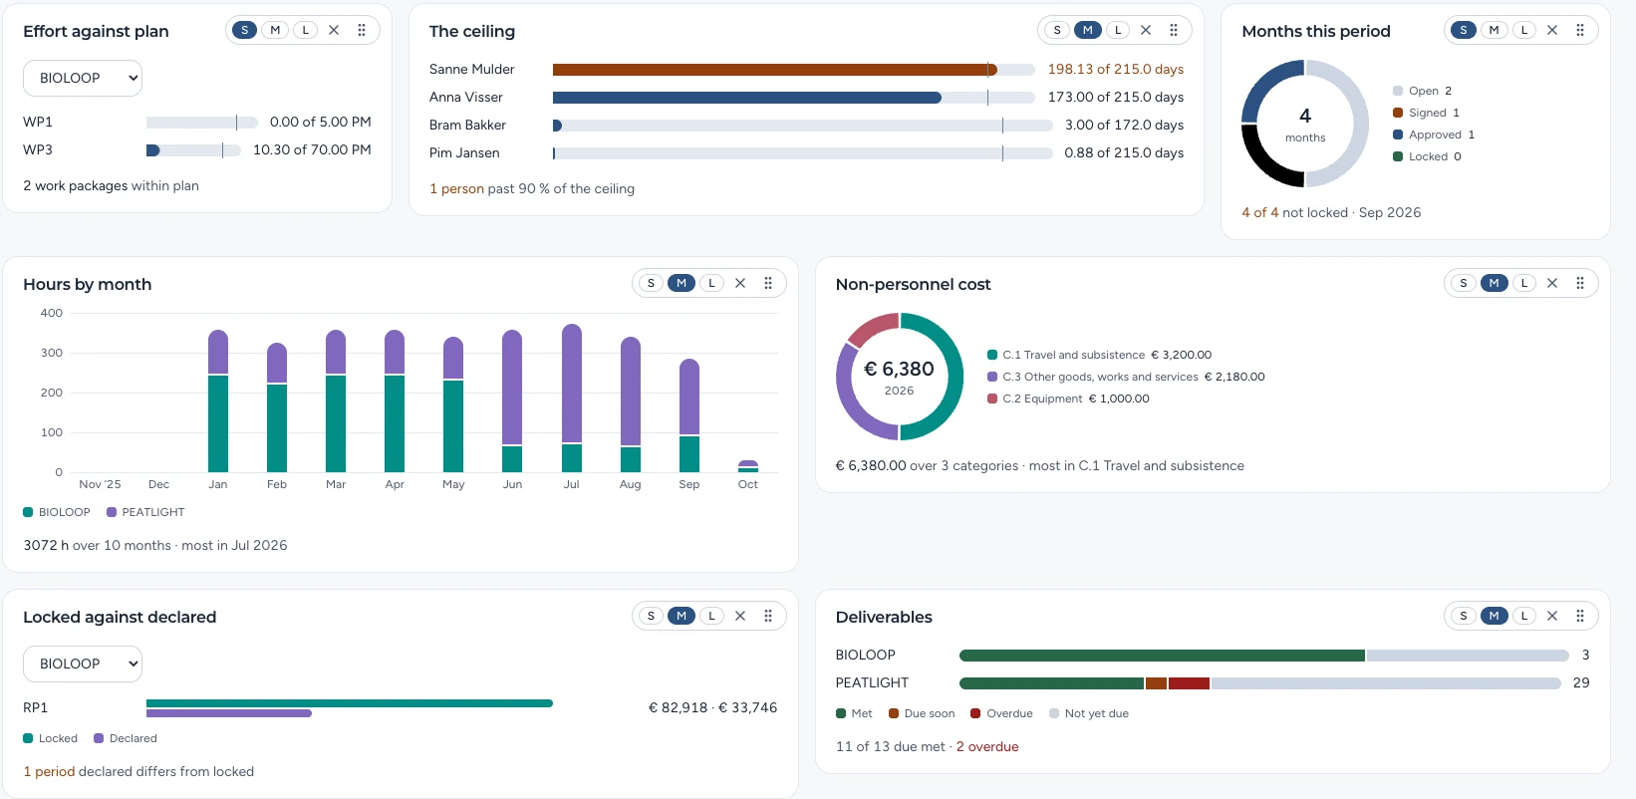Click '4 of 4' not locked text
The image size is (1636, 799).
point(1259,212)
